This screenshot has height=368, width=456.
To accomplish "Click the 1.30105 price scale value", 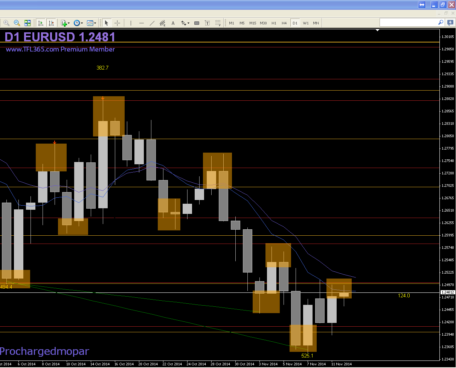I will [448, 36].
